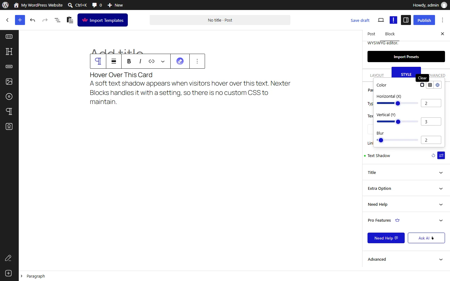This screenshot has height=281, width=450.
Task: Open the document overview list
Action: click(57, 20)
